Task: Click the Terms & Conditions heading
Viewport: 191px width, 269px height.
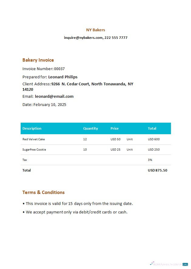Action: [43, 192]
